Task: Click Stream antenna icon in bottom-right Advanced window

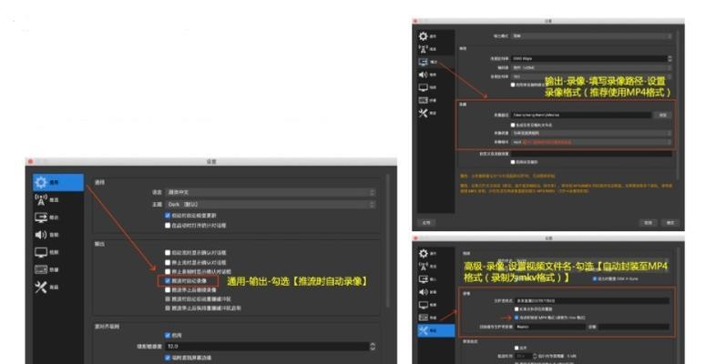Action: (x=424, y=267)
